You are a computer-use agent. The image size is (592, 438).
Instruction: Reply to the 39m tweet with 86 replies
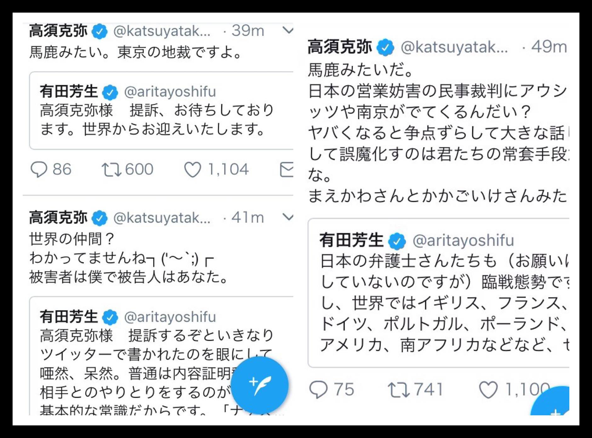click(x=39, y=170)
